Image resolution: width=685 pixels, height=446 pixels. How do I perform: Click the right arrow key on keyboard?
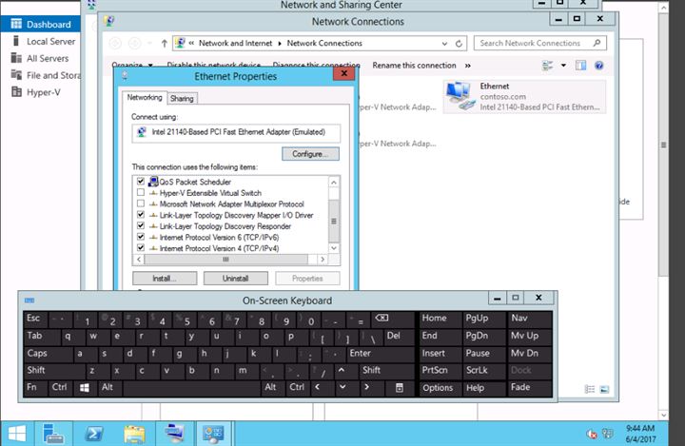tap(366, 387)
